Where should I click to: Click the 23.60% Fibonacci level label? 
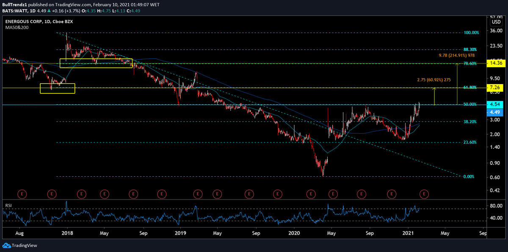click(470, 142)
